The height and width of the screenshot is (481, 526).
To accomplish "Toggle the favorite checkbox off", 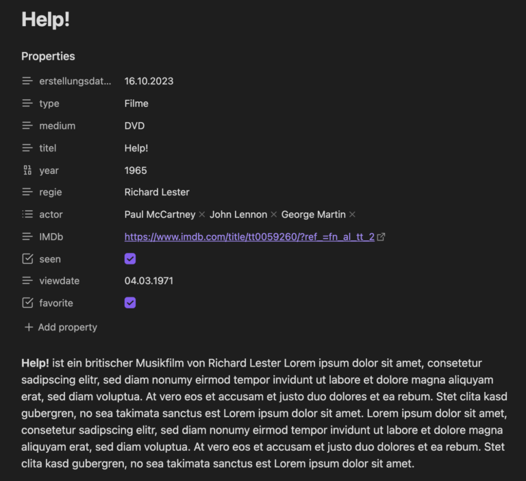I will tap(130, 303).
